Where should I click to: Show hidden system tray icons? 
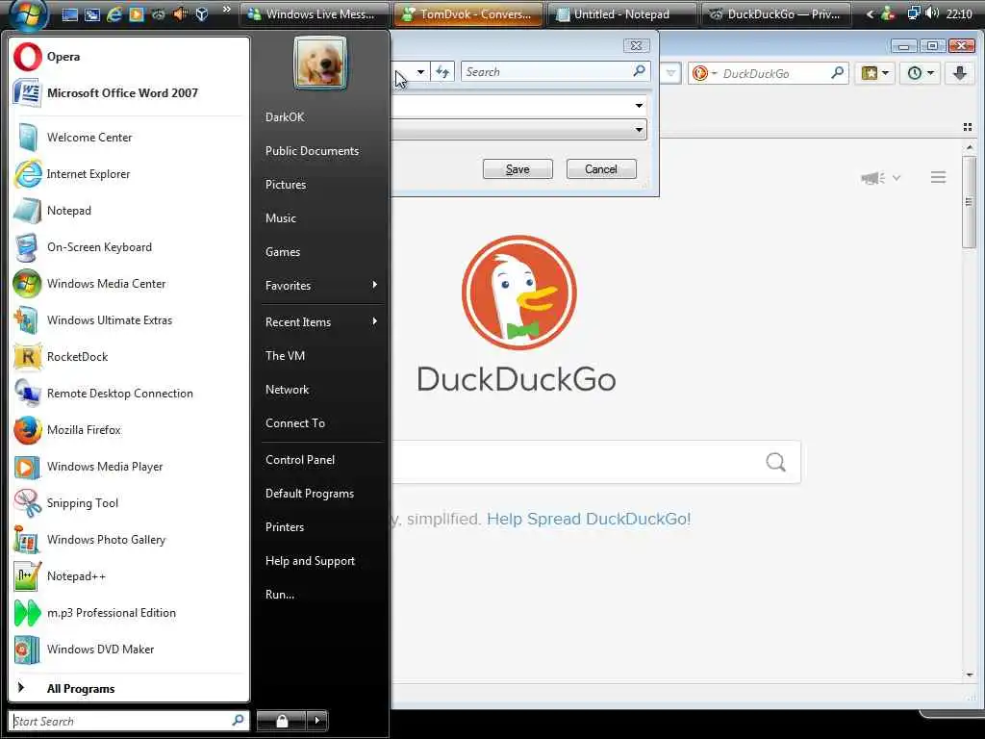(x=870, y=13)
